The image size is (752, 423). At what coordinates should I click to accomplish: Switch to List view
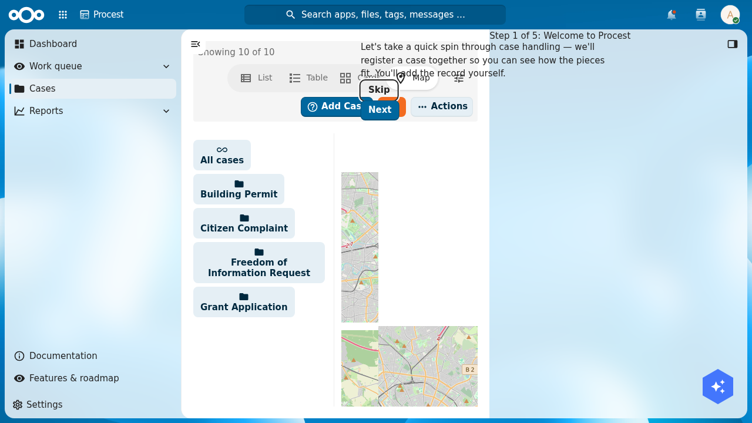[x=257, y=78]
